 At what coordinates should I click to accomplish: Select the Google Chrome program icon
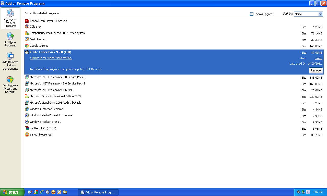coord(27,46)
